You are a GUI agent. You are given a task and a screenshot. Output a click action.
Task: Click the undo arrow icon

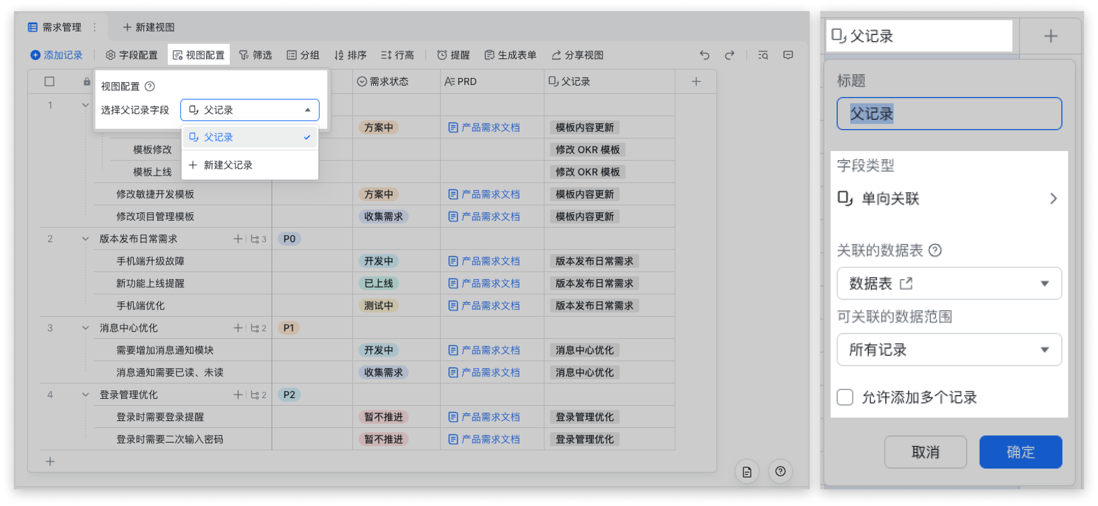(705, 55)
